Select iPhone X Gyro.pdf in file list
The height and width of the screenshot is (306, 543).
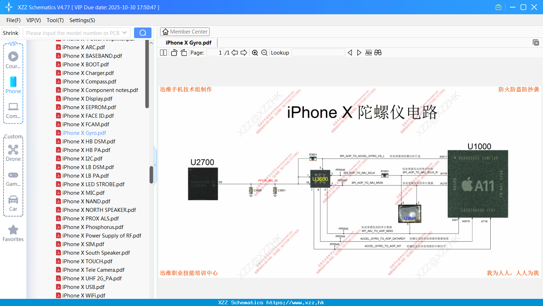pyautogui.click(x=84, y=133)
